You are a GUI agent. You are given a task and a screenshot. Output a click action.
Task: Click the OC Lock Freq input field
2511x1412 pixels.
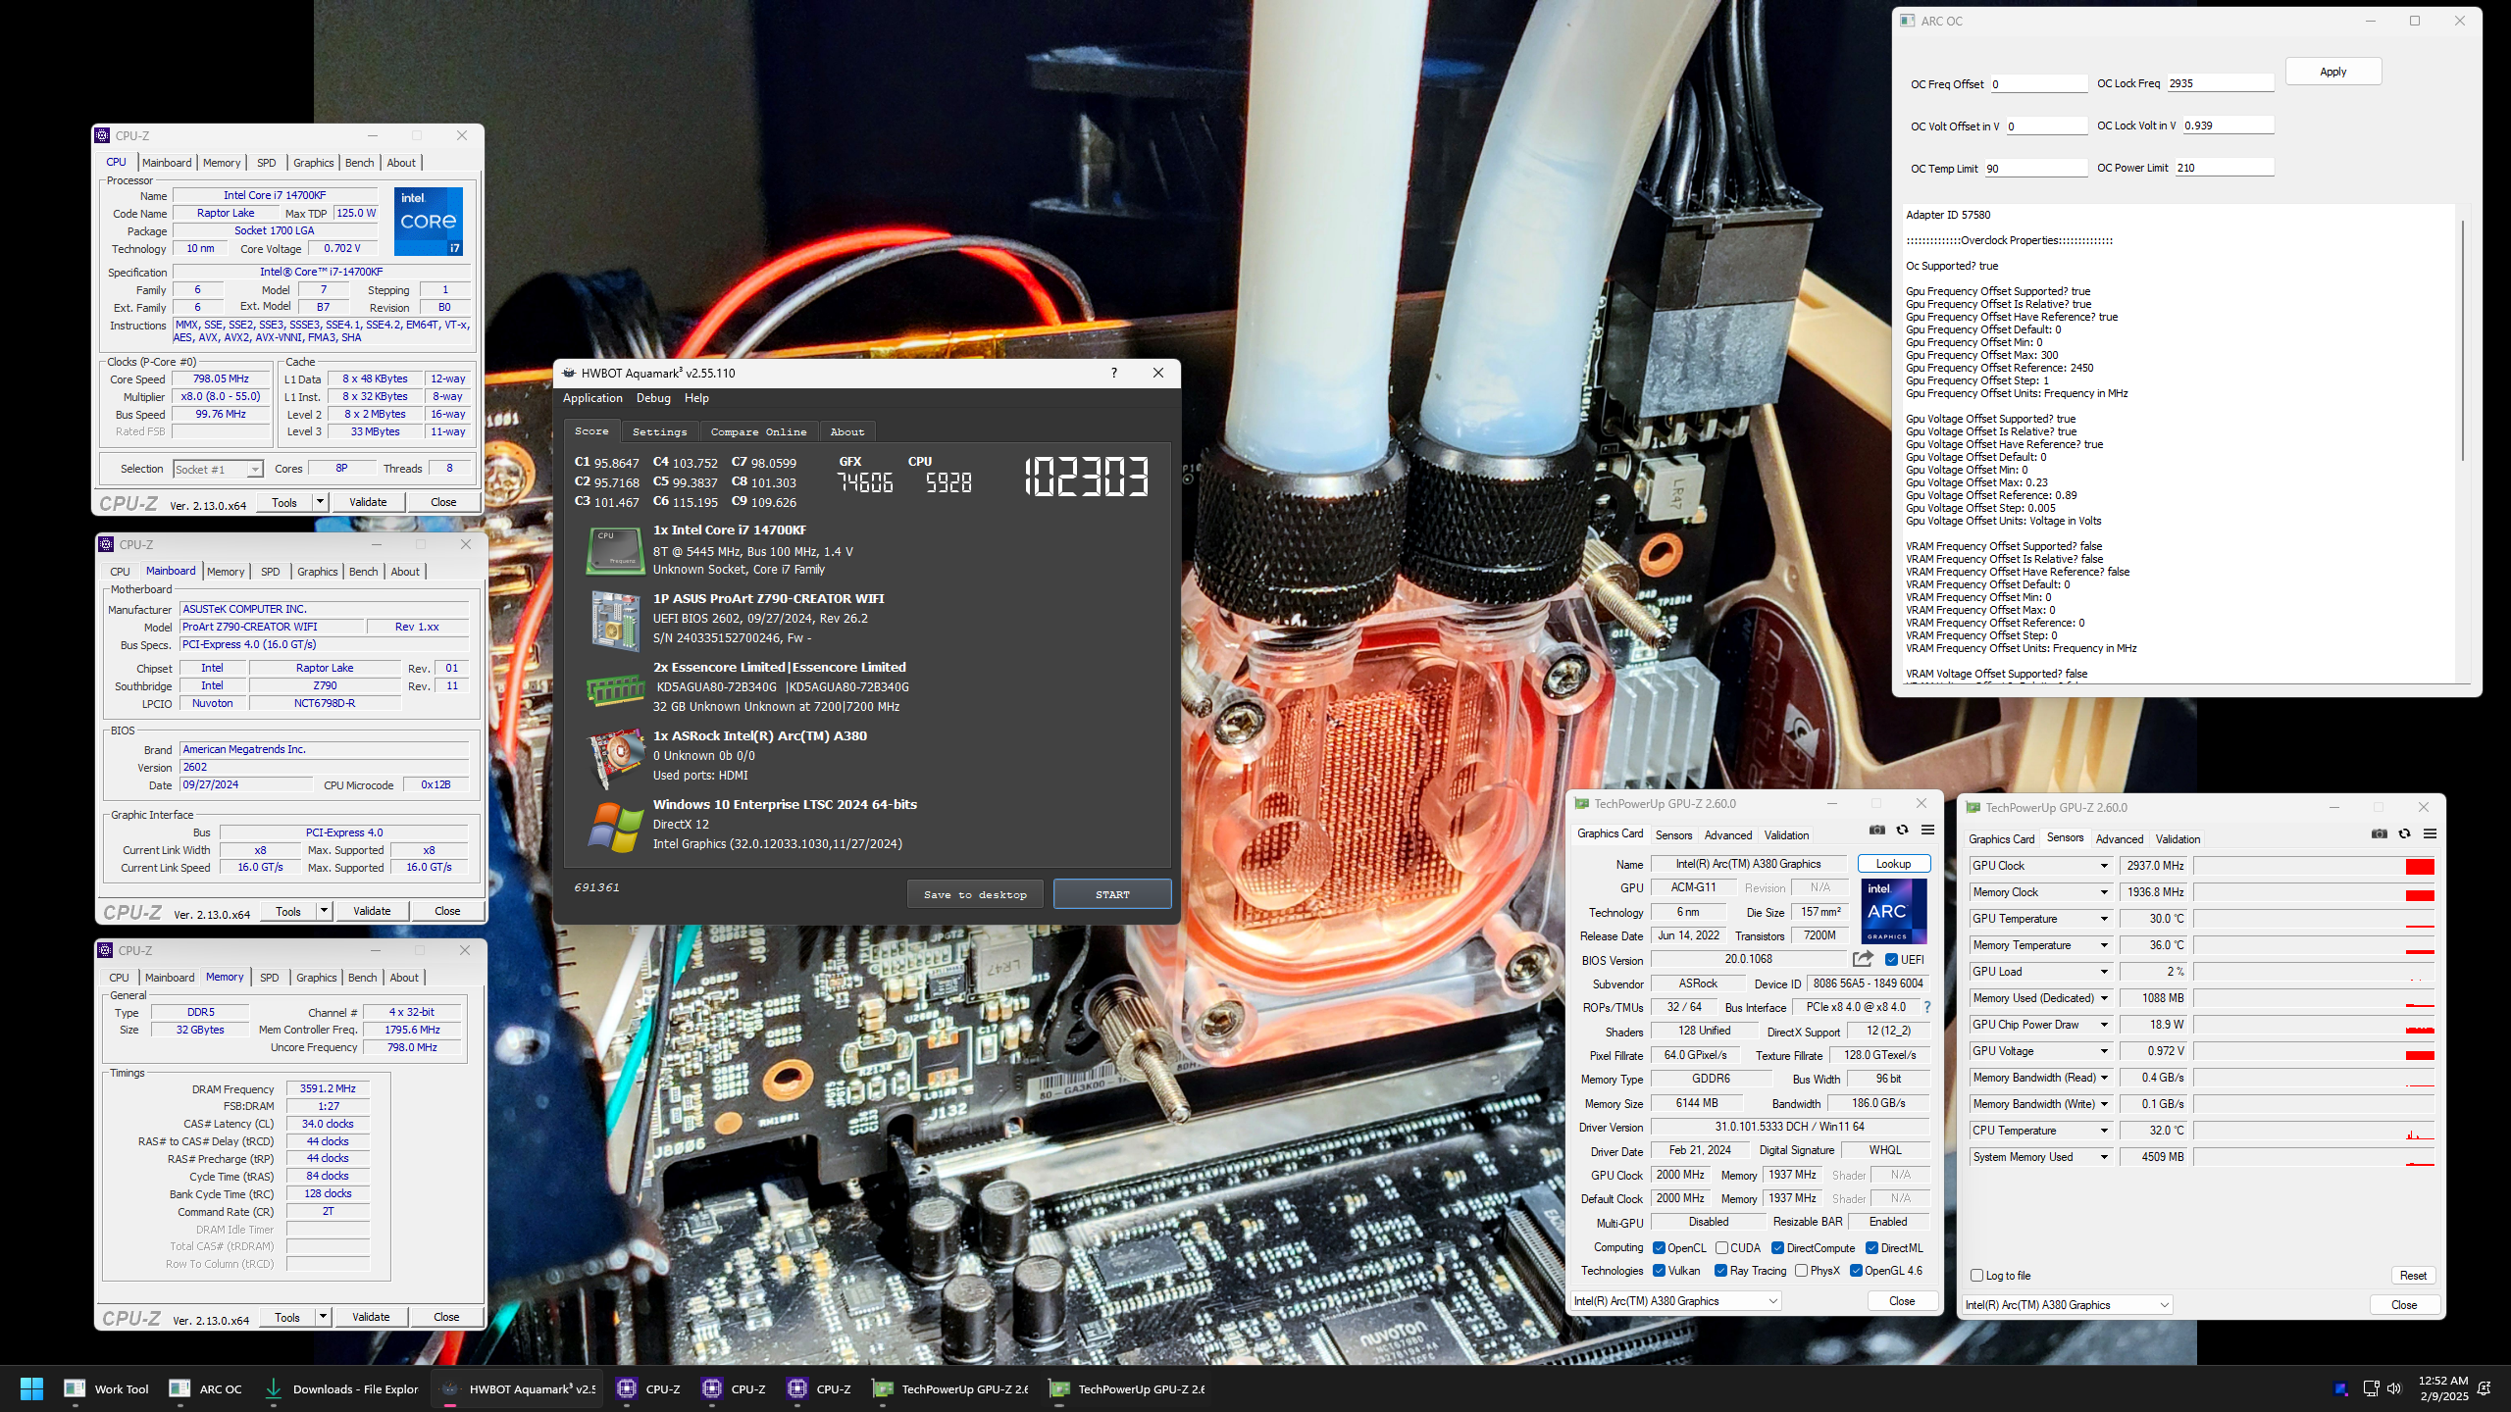pos(2220,83)
